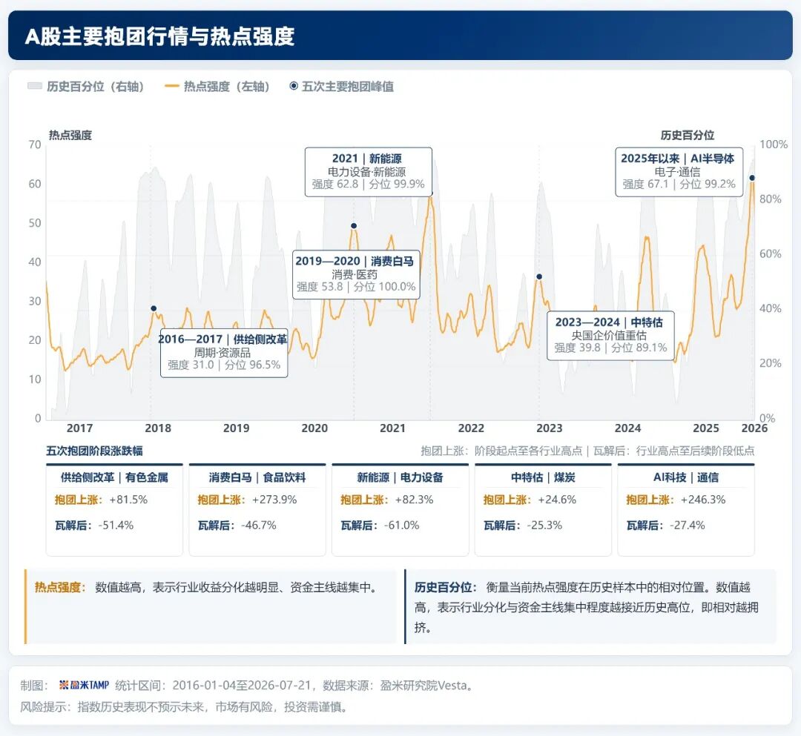Select the 供给侧改革｜有色金属 card title

[114, 477]
